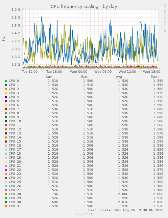Click the 'Max:' column header
Screen dimensions: 168x218
tap(155, 77)
